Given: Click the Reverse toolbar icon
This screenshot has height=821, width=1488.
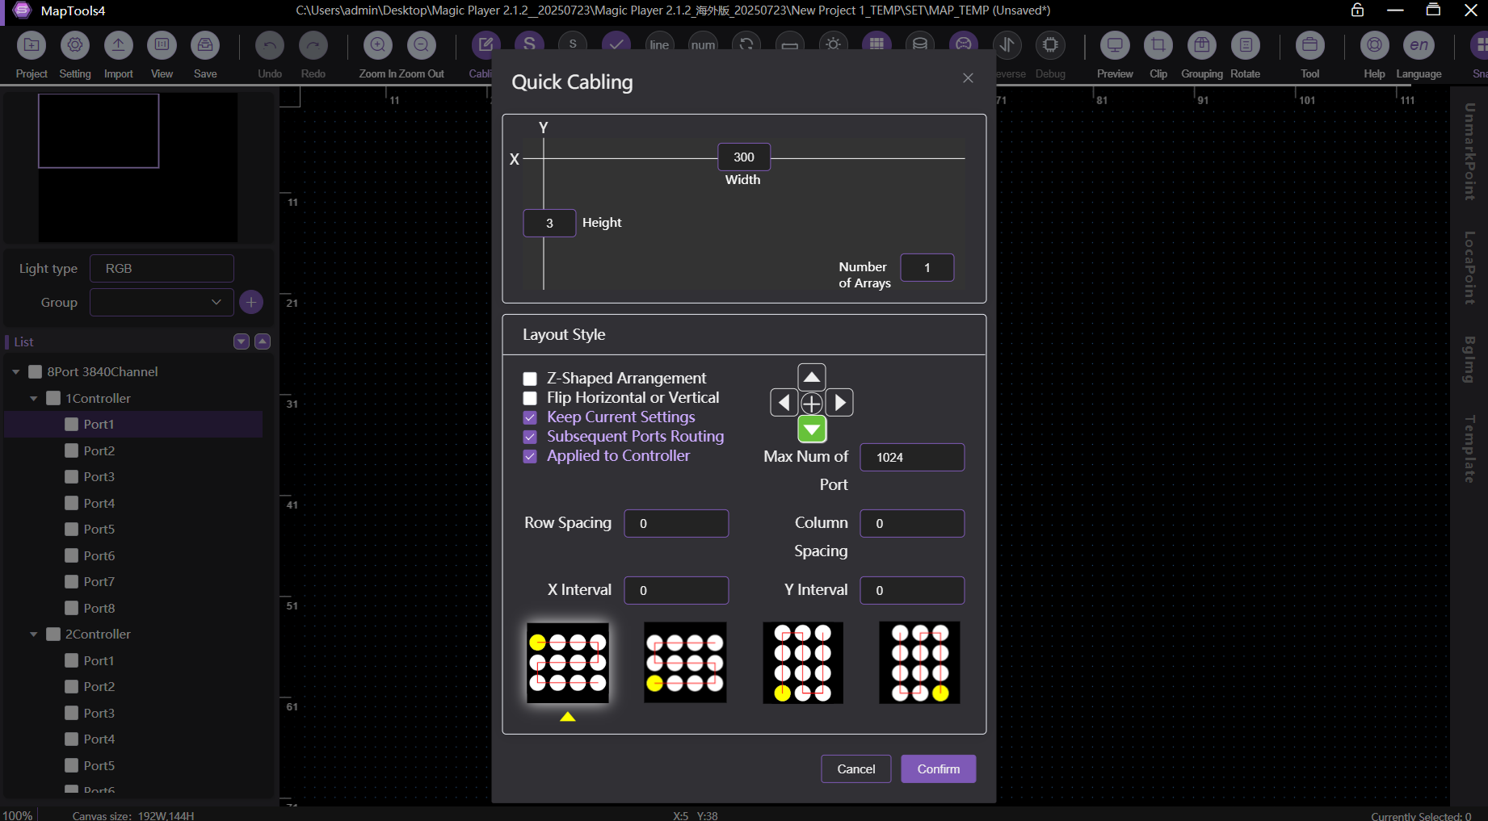Looking at the screenshot, I should click(1007, 45).
